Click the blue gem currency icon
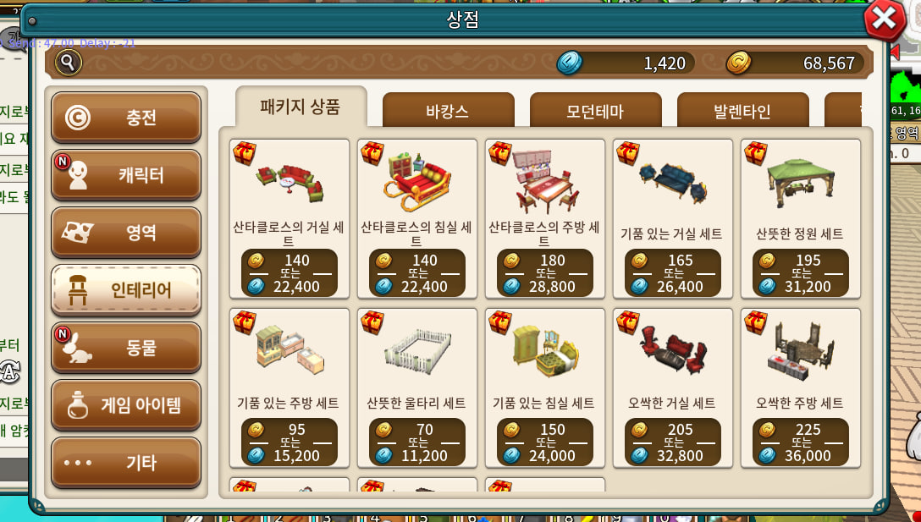Viewport: 921px width, 522px height. (569, 63)
